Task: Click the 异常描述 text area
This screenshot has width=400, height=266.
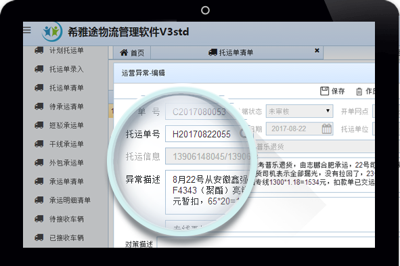Action: point(206,192)
